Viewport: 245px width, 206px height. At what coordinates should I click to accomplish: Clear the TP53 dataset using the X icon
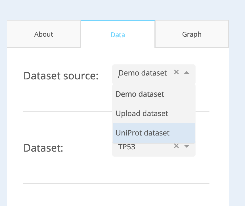(176, 146)
